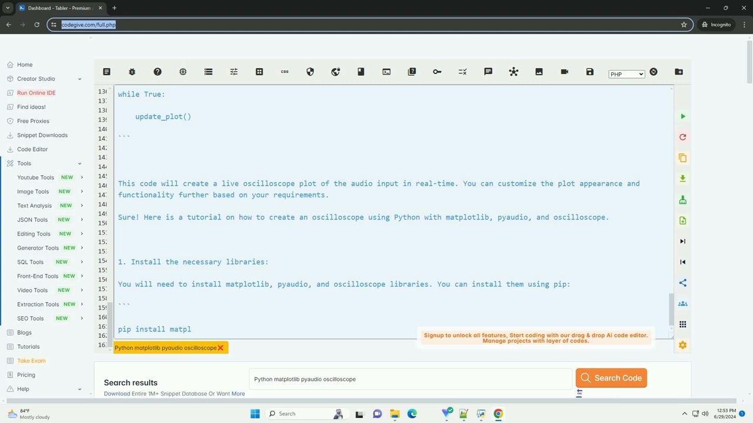
Task: Click the CSS tool icon
Action: 285,72
